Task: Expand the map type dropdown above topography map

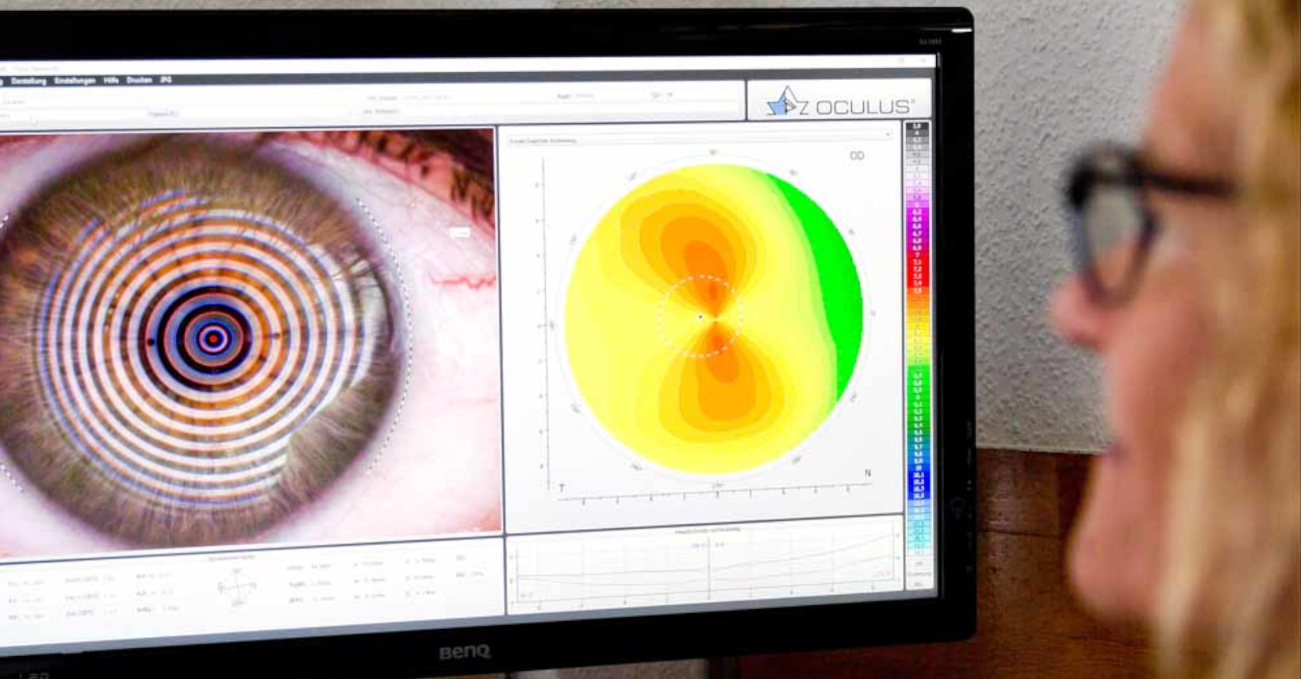Action: (x=698, y=140)
